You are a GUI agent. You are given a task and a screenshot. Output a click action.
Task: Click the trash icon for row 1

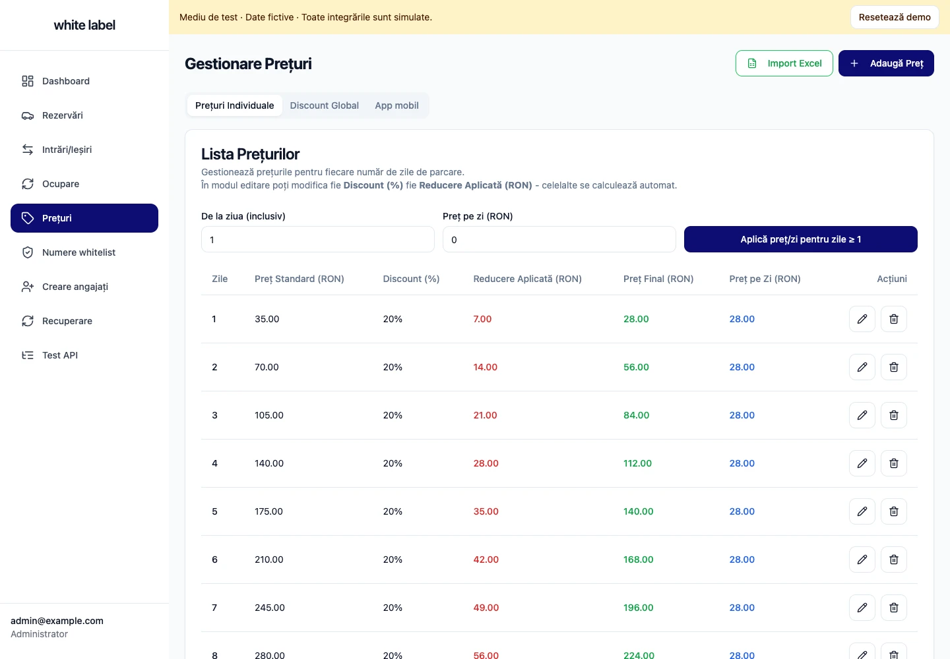coord(893,319)
